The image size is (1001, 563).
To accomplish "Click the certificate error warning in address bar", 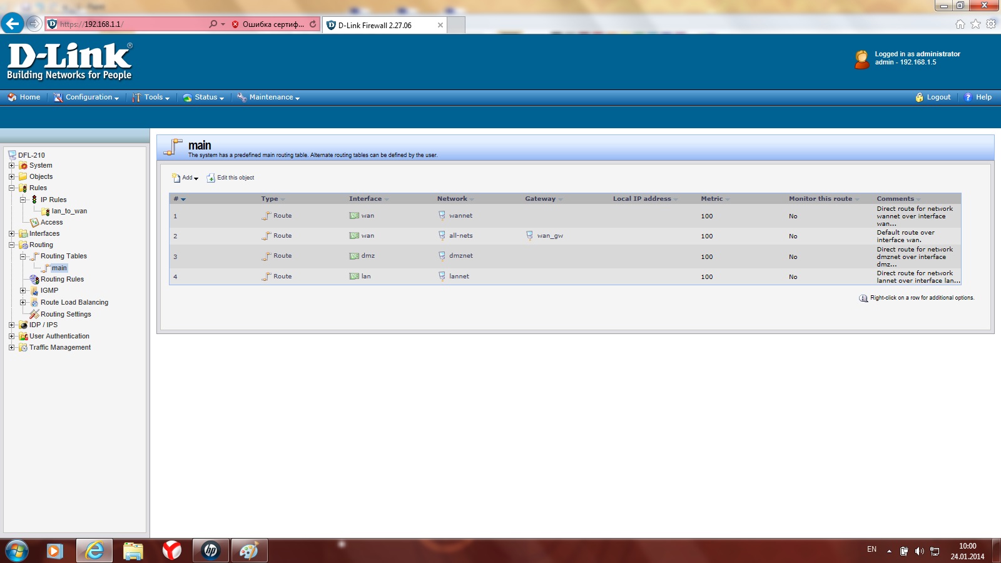I will tap(267, 24).
